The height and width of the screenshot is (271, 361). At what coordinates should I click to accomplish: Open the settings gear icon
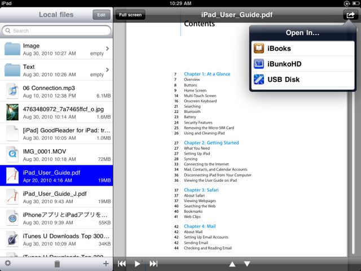[8, 263]
